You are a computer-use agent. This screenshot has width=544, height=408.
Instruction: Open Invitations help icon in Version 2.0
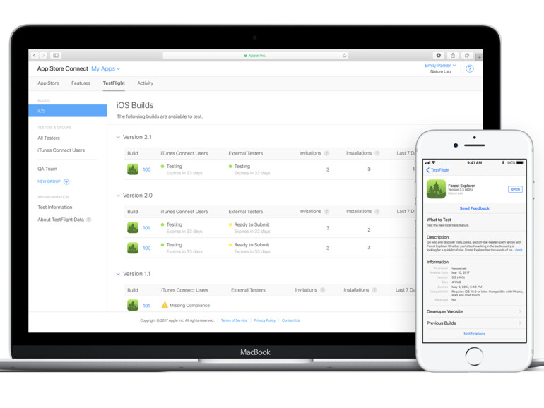coord(326,212)
